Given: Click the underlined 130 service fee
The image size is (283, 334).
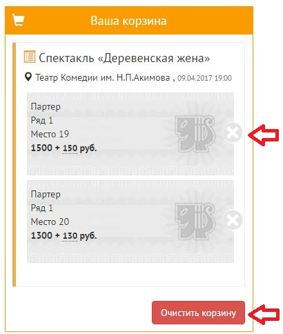Looking at the screenshot, I should click(70, 236).
